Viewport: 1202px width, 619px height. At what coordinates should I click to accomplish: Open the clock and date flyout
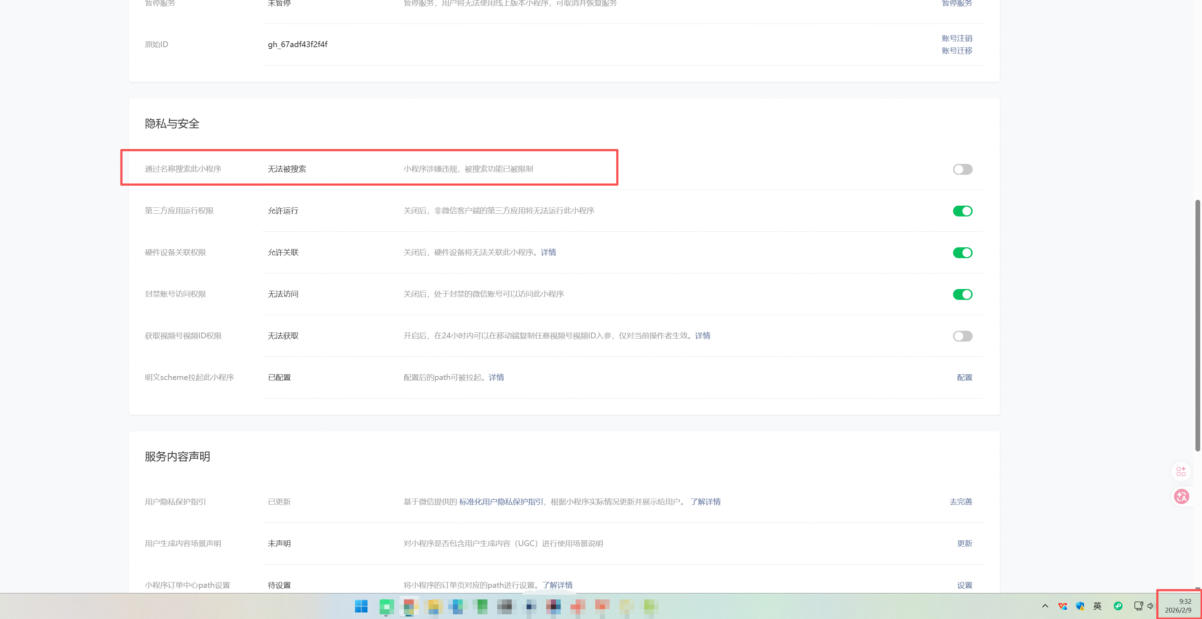(1179, 606)
